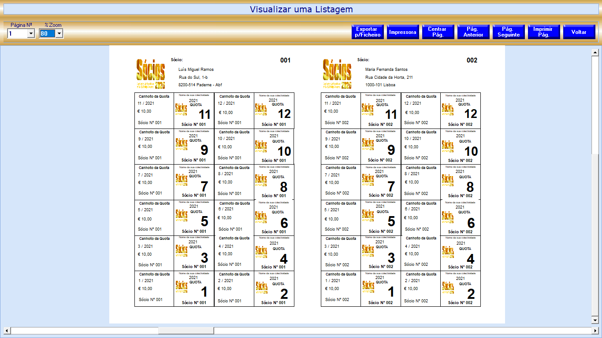Click the Sócios logo beside Maria Fernanda Santos
602x338 pixels.
coord(337,73)
